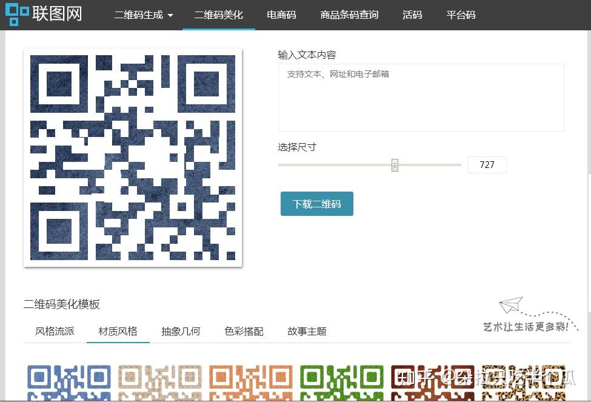Choose the brown leather QR template
The height and width of the screenshot is (402, 591).
[433, 382]
